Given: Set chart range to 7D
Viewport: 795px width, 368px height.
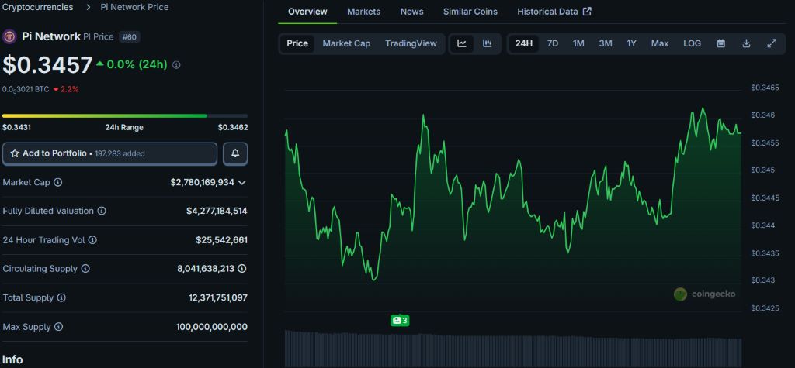Looking at the screenshot, I should point(553,43).
